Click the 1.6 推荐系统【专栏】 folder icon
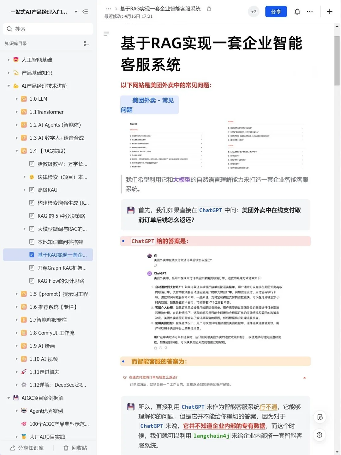The image size is (341, 455). click(24, 307)
